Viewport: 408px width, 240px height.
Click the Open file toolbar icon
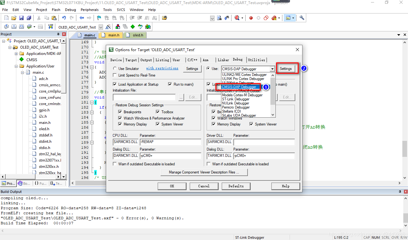(14, 18)
